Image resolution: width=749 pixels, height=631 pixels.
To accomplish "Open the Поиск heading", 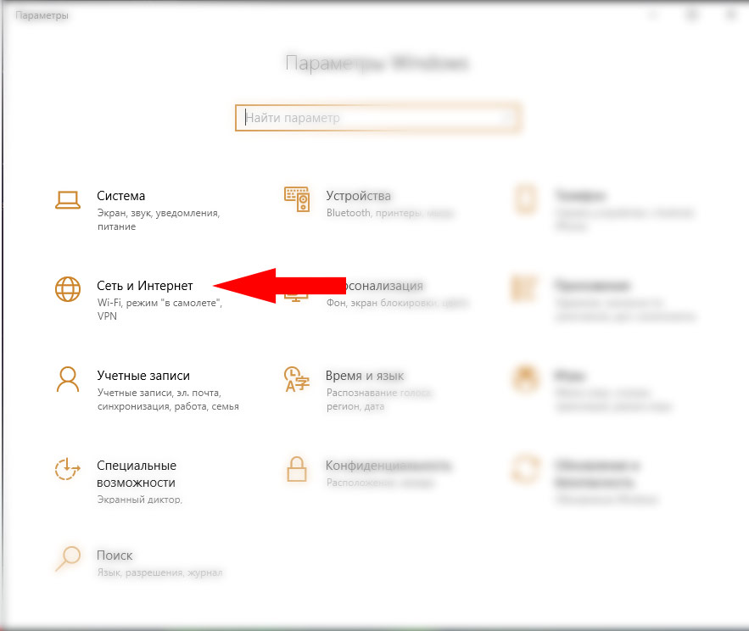I will pyautogui.click(x=115, y=555).
